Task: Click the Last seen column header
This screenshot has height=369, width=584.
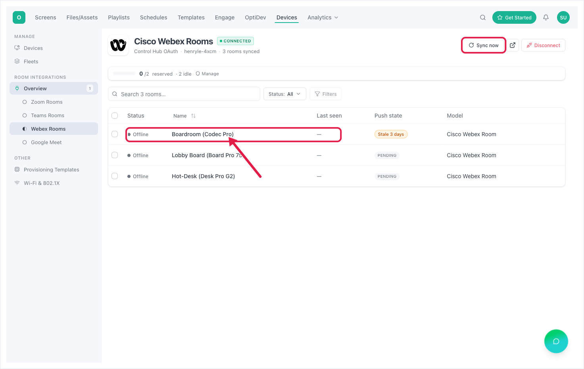Action: point(329,116)
